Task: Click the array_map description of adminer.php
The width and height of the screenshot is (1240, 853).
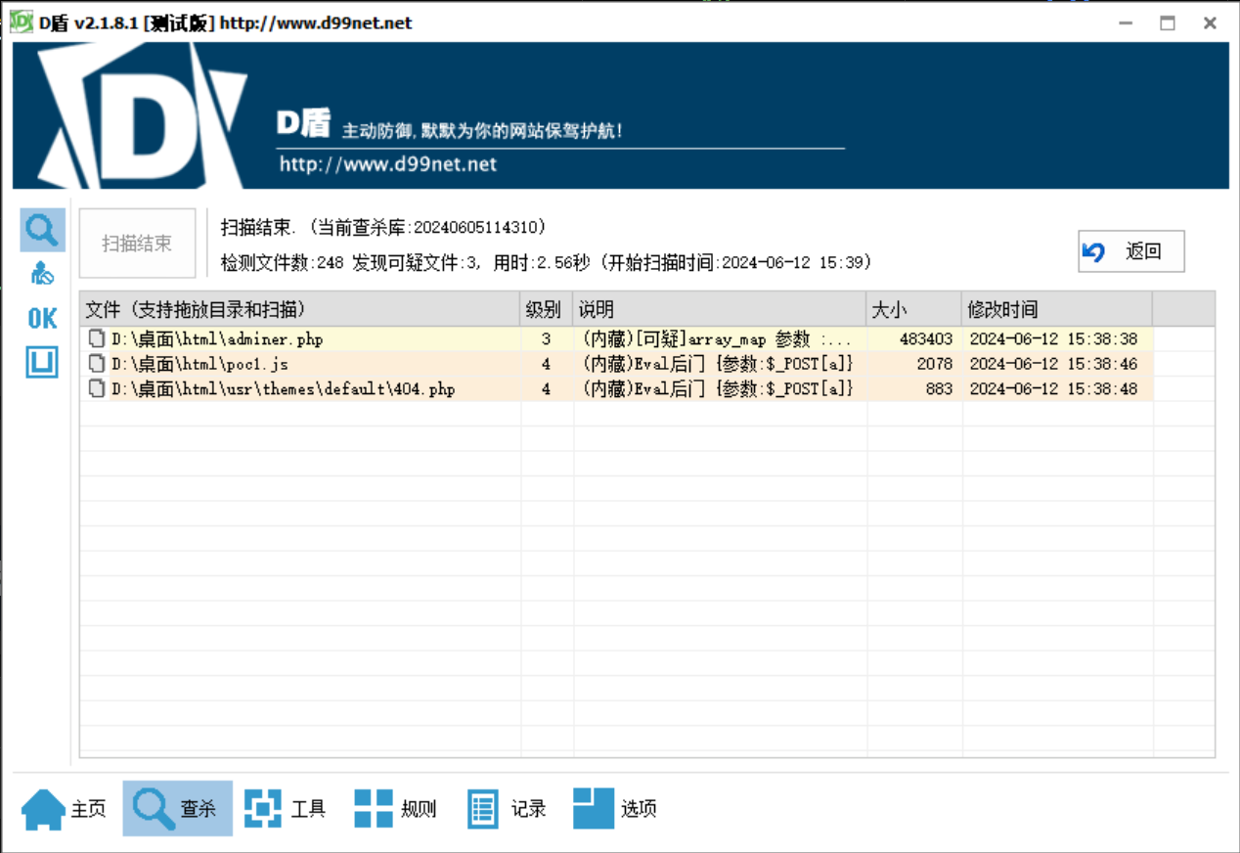Action: pyautogui.click(x=717, y=339)
